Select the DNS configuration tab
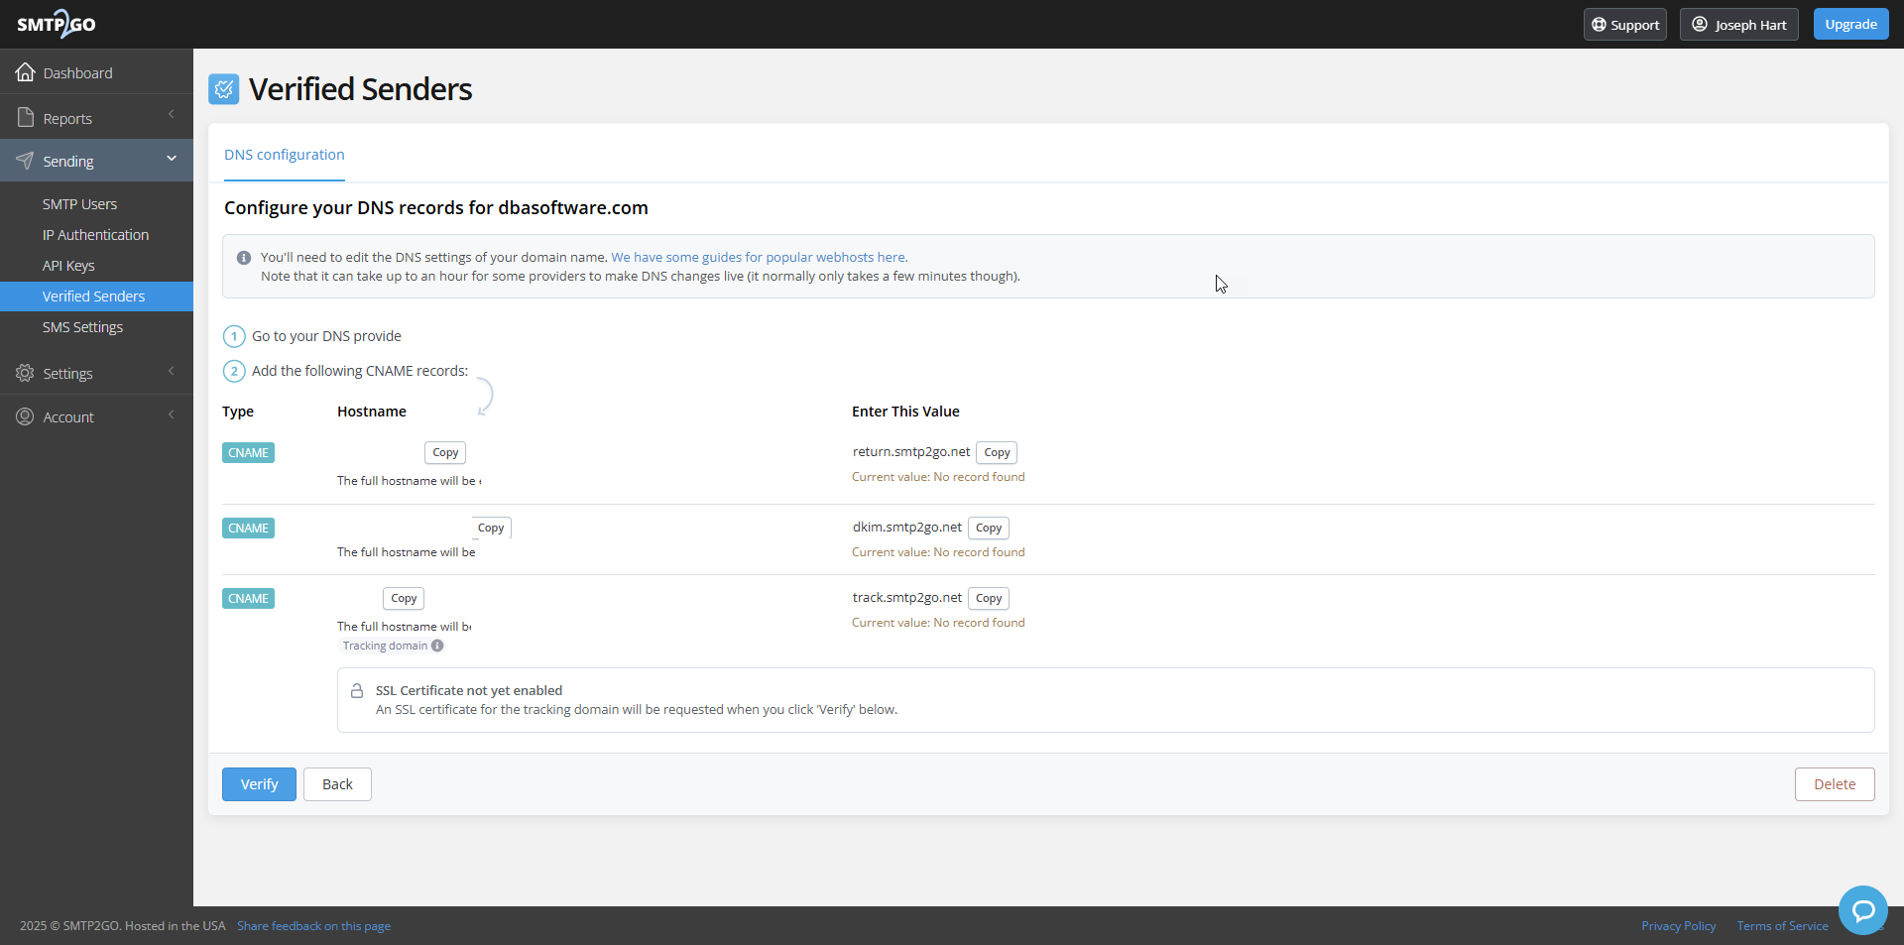Image resolution: width=1904 pixels, height=945 pixels. (285, 155)
